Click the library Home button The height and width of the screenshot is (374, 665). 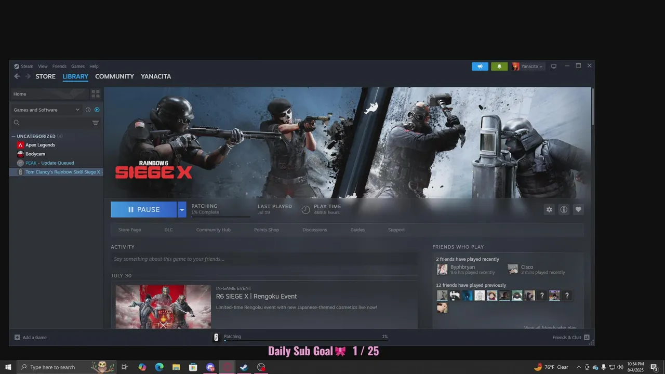(49, 94)
